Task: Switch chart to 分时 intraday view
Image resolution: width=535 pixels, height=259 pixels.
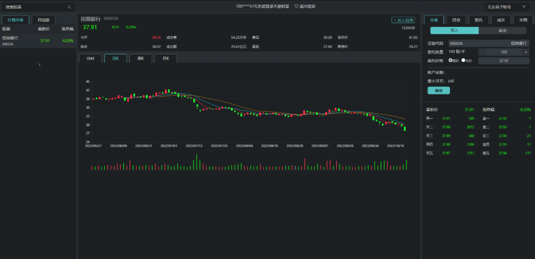Action: [x=90, y=59]
